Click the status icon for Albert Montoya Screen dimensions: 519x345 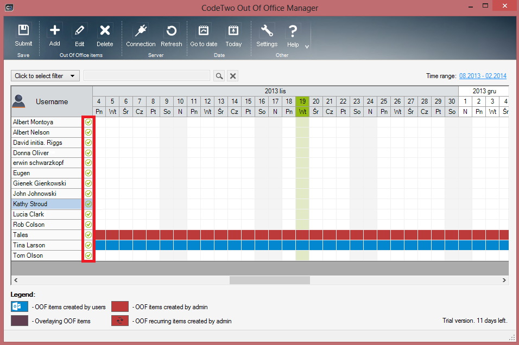coord(88,122)
